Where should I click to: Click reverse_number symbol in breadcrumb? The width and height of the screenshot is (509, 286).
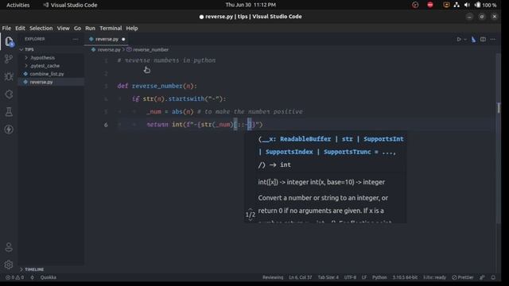click(150, 49)
